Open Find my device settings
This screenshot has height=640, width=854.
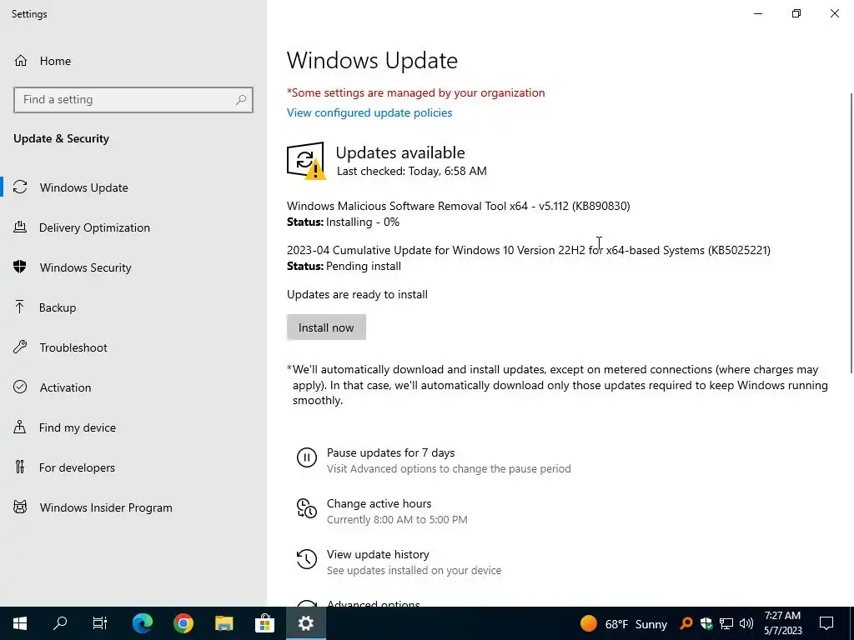(133, 427)
